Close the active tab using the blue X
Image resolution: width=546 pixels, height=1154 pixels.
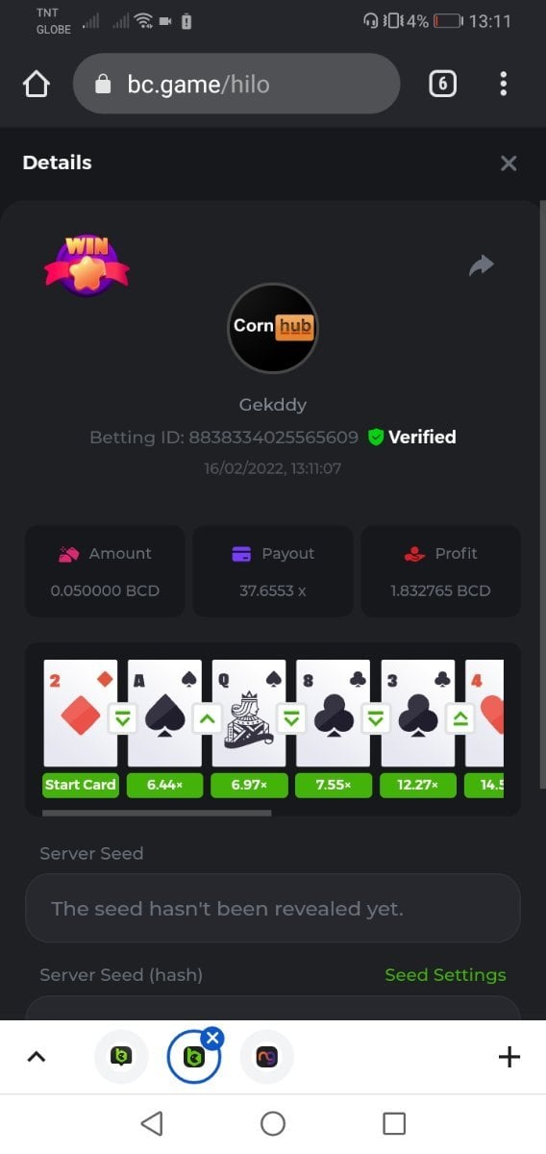coord(213,1037)
